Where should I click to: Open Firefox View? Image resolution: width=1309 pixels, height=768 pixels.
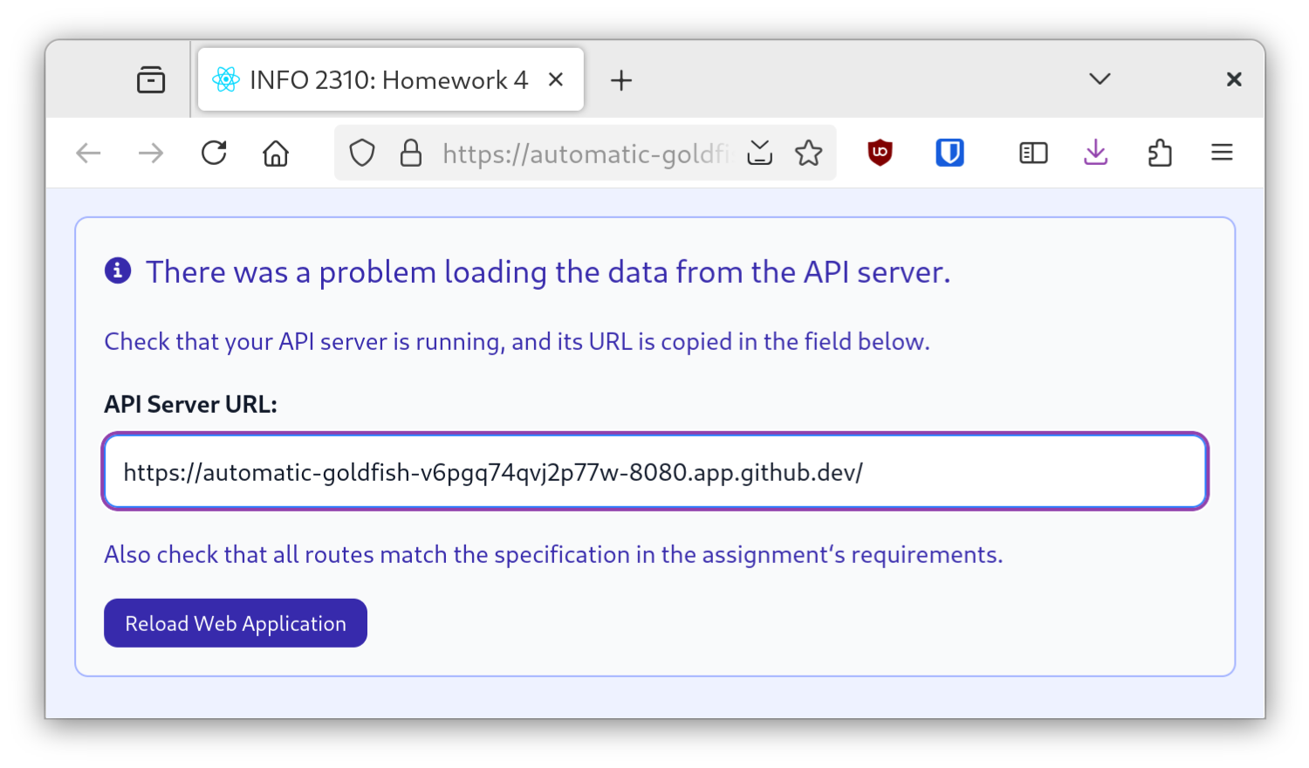click(150, 79)
